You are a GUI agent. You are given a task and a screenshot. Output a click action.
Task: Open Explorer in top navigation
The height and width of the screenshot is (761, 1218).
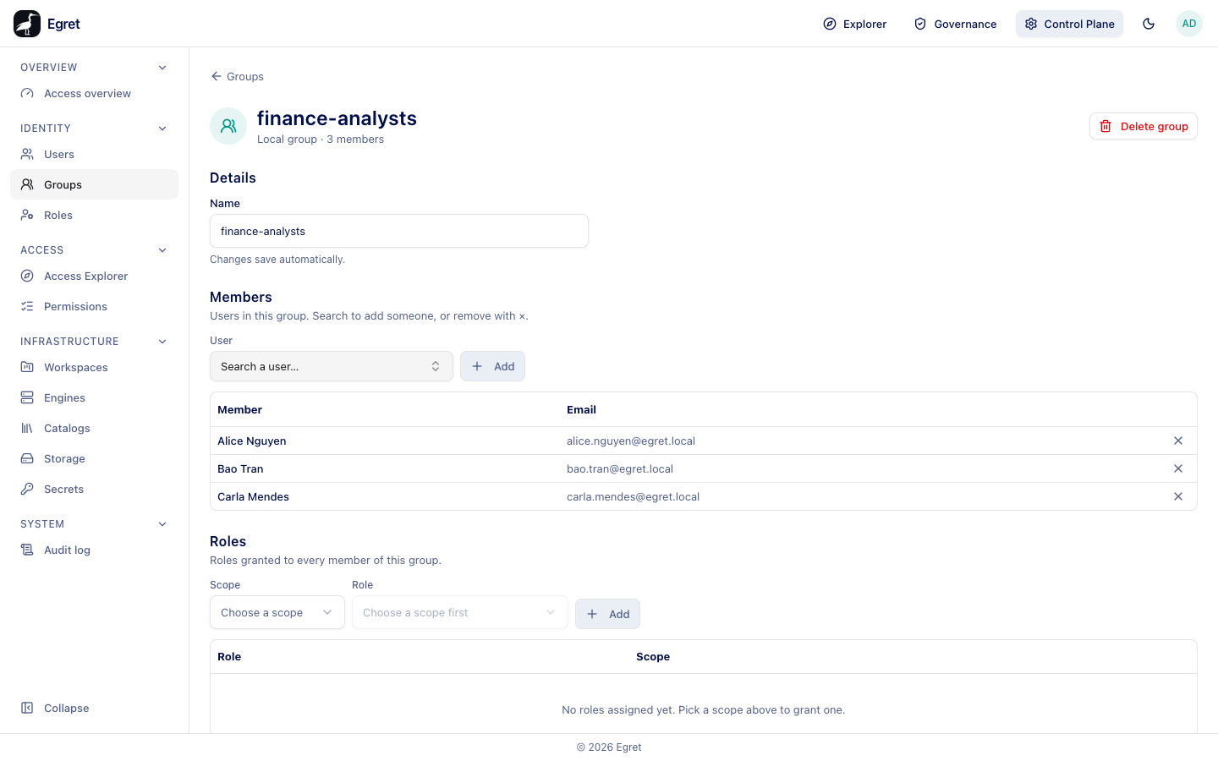point(855,24)
